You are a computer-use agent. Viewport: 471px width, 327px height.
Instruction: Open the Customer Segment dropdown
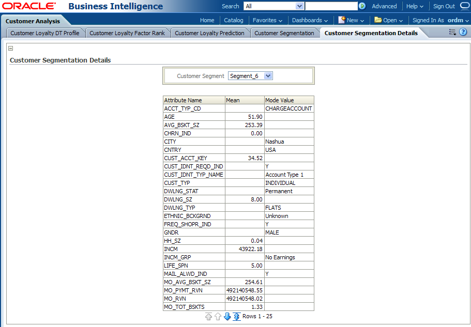(x=267, y=76)
